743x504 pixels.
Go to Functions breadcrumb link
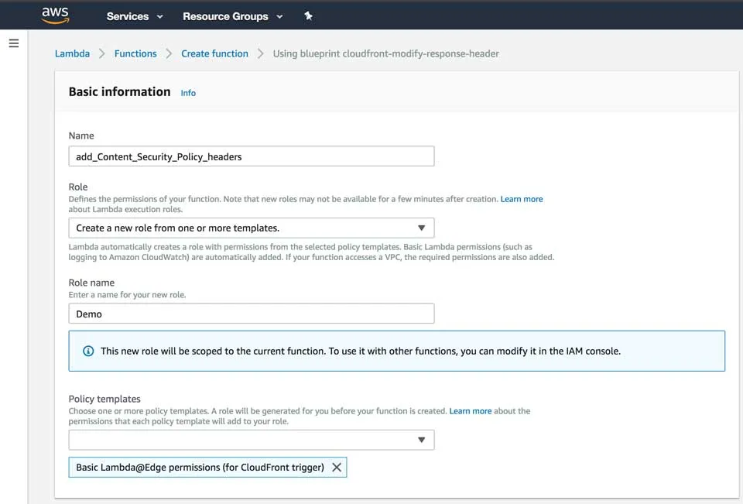click(x=135, y=53)
